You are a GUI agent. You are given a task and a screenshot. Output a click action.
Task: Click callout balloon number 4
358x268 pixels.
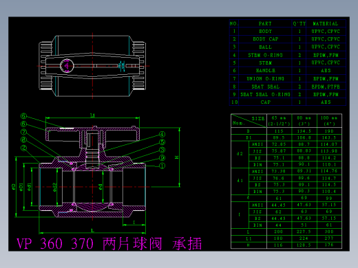pos(162,135)
